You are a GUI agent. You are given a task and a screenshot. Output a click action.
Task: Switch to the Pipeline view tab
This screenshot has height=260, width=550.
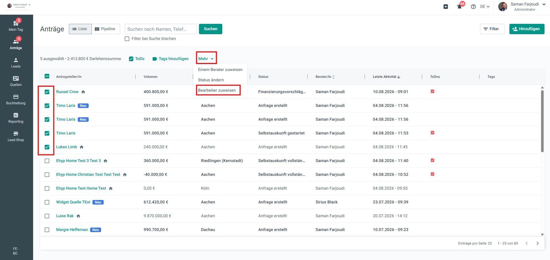[105, 29]
